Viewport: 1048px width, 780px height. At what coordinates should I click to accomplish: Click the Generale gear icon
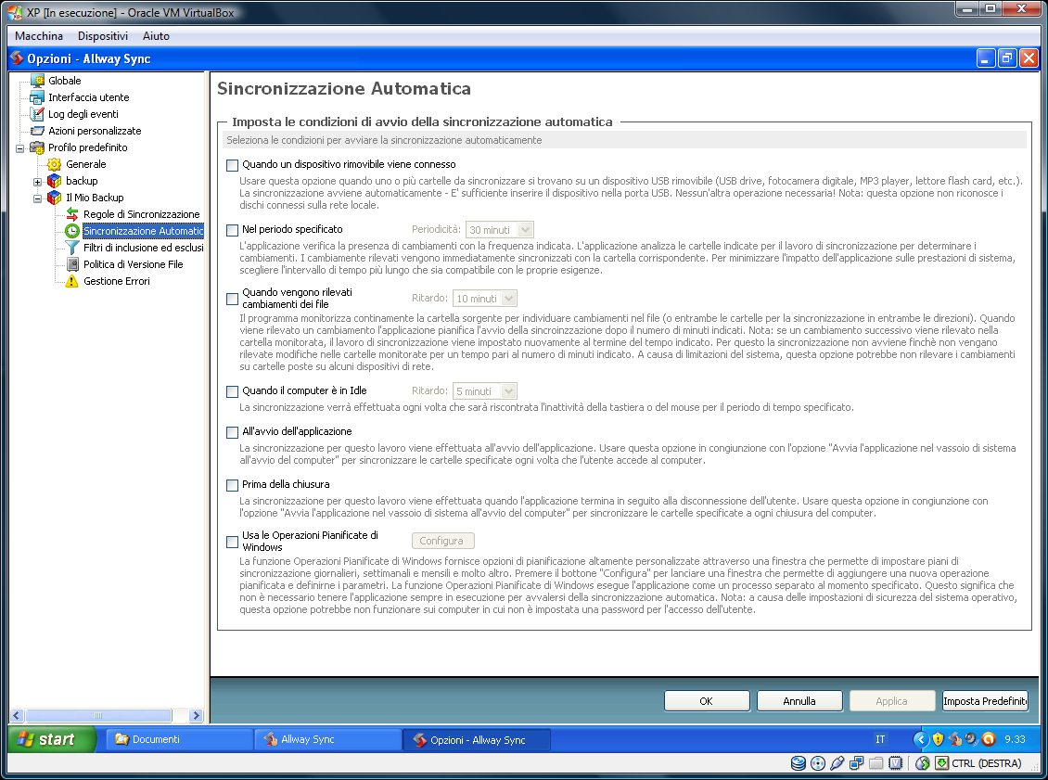[55, 164]
